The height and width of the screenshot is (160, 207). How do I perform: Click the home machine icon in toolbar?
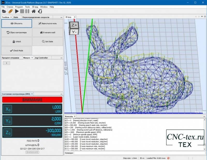(34, 11)
